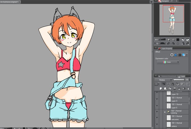Switch to the Material tab
Screen dimensions: 191x129
click(167, 76)
